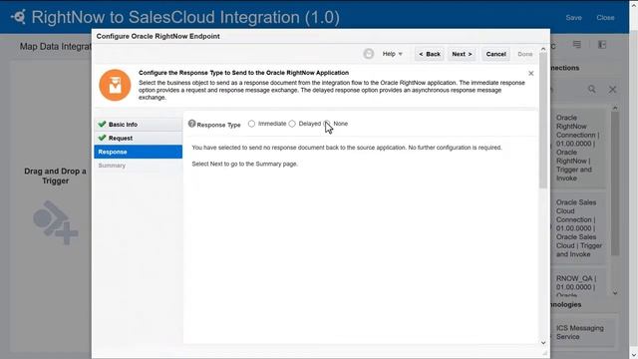The height and width of the screenshot is (359, 638).
Task: Open the Basic Info wizard step
Action: [139, 124]
